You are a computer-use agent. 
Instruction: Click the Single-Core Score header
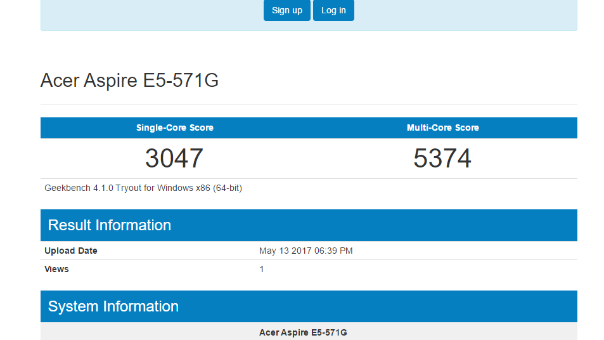point(175,128)
